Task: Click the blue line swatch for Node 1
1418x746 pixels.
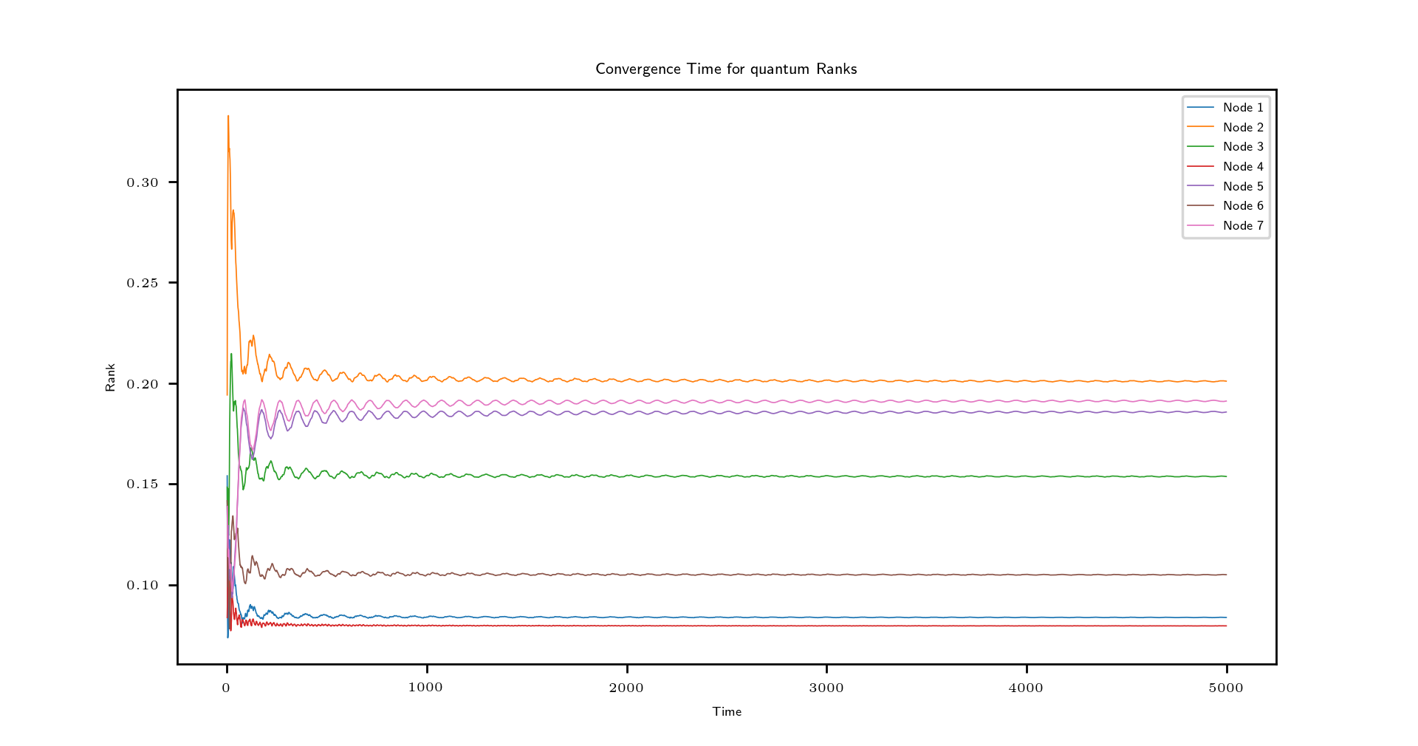Action: [1200, 108]
